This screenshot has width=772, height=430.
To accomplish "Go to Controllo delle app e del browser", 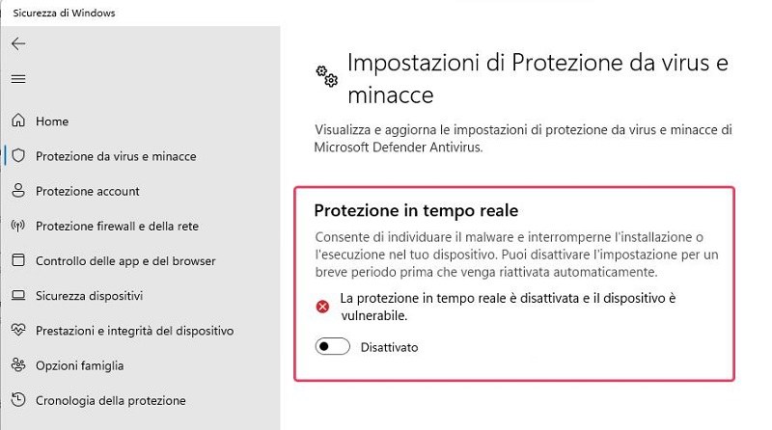I will pos(125,260).
